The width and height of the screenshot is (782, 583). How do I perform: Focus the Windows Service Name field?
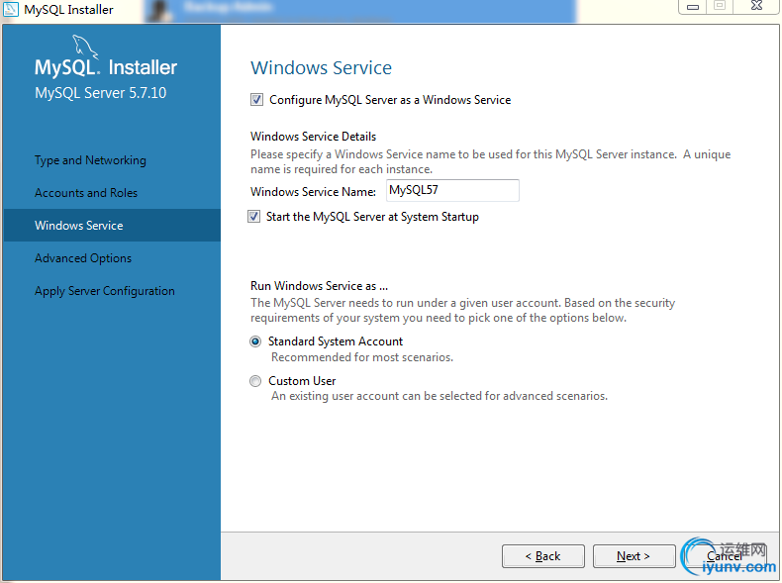click(452, 190)
